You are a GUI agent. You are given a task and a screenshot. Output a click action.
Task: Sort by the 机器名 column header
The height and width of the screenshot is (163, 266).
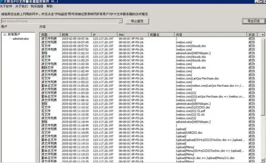pyautogui.click(x=161, y=34)
